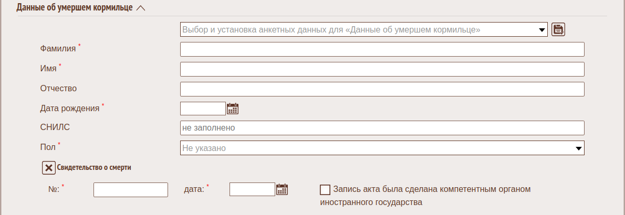The height and width of the screenshot is (215, 625).
Task: Open the calendar for the certificate дата
Action: [282, 189]
